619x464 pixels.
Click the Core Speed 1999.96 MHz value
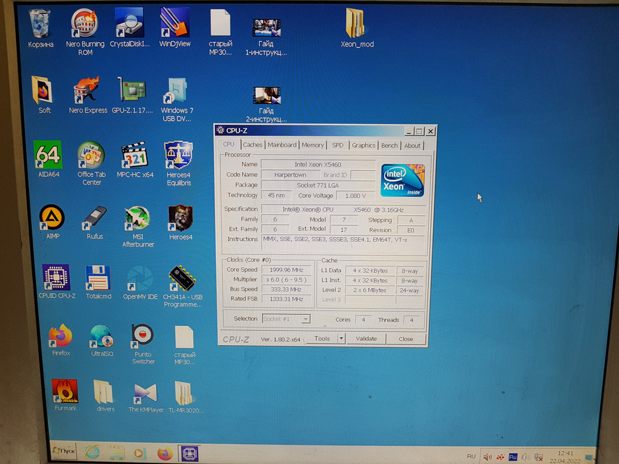pos(286,270)
